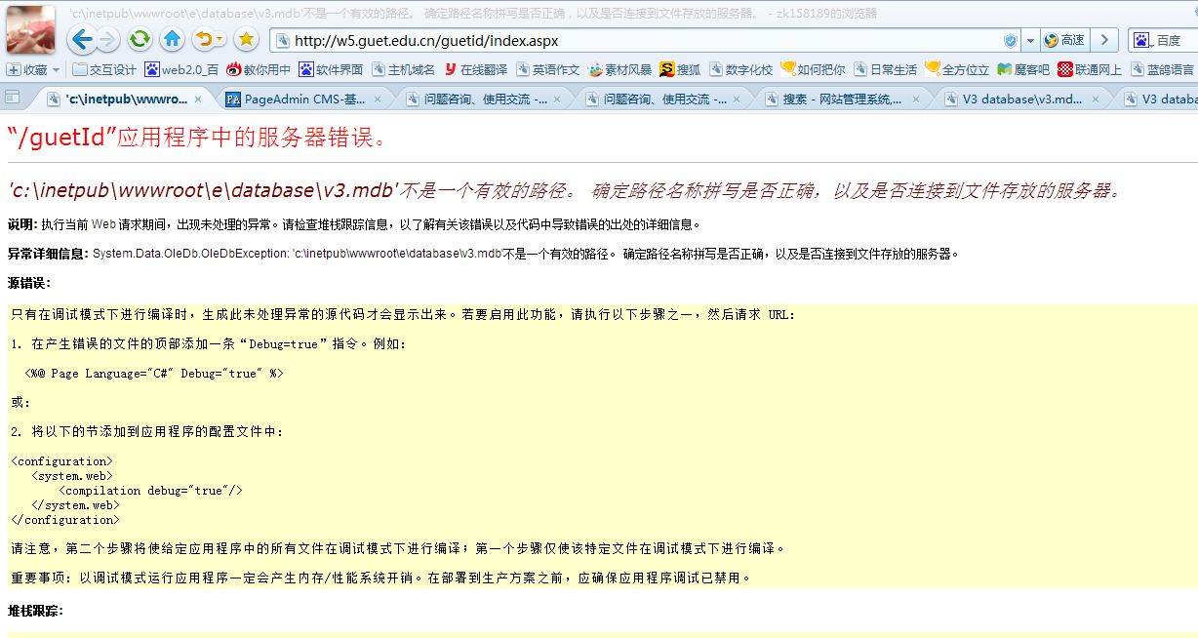Click the user avatar picture
The image size is (1198, 638).
31,29
